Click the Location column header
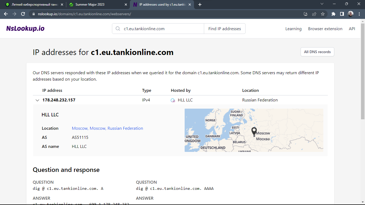The height and width of the screenshot is (205, 365). [x=250, y=90]
